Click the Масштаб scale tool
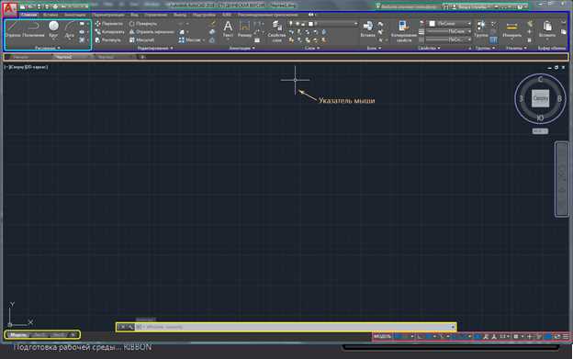Viewport: 573px width, 359px height. point(141,39)
